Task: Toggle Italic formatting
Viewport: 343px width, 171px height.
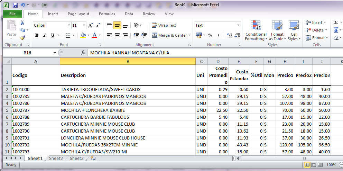Action: 45,35
